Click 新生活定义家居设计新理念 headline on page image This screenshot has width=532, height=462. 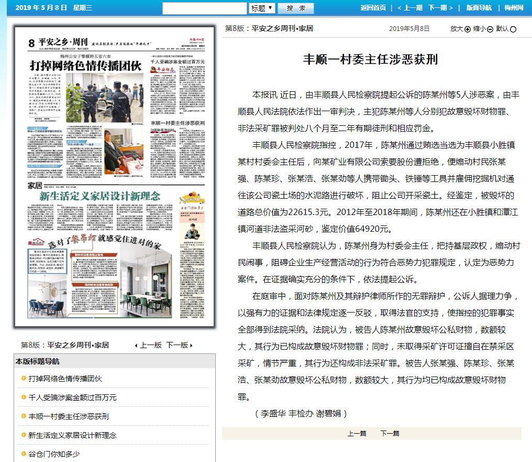[x=99, y=196]
